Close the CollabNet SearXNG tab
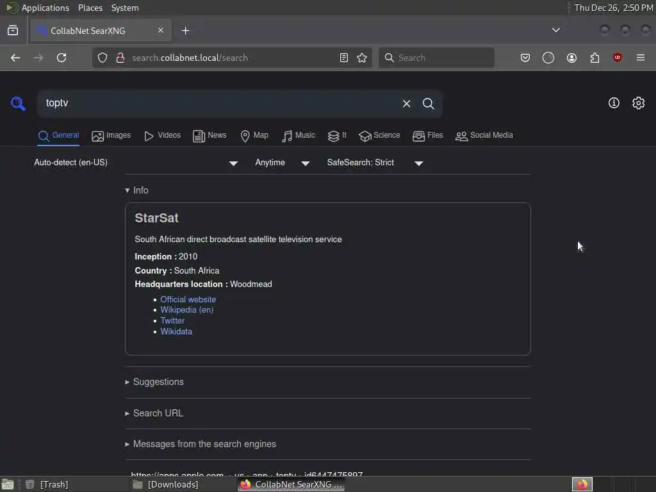This screenshot has height=492, width=656. click(x=161, y=30)
